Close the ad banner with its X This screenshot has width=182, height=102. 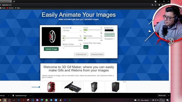tap(125, 82)
